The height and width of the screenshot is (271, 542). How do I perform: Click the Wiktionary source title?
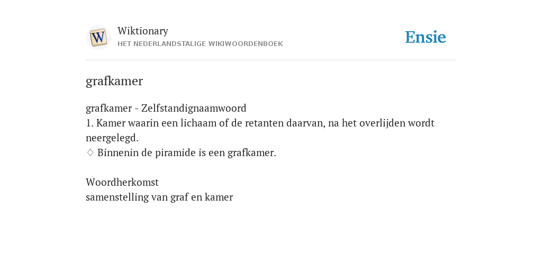coord(143,31)
